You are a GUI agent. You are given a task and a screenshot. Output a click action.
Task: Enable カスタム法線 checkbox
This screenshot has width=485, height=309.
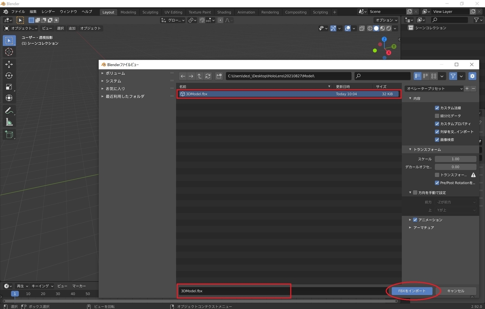pos(437,108)
